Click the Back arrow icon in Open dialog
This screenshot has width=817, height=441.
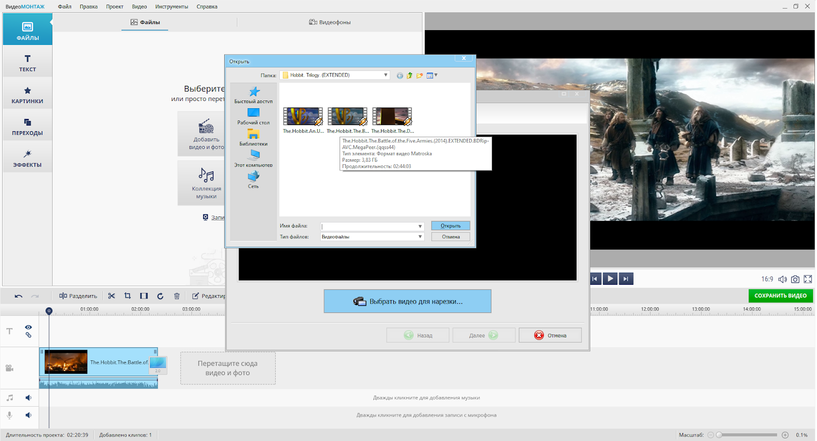pos(400,76)
